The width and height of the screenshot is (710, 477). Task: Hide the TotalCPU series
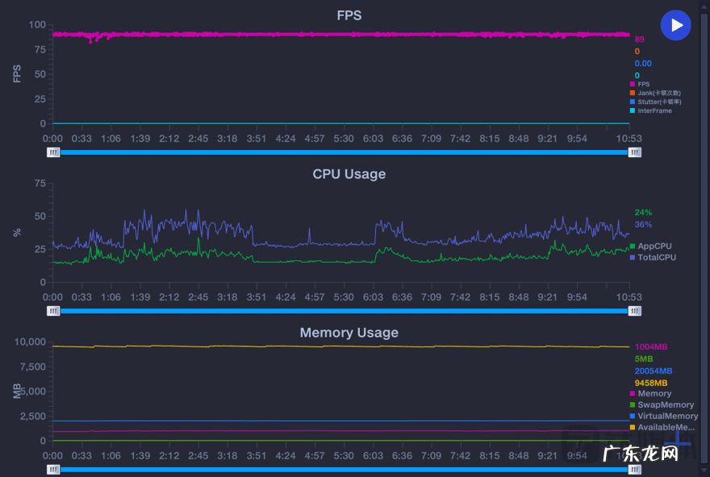tap(653, 257)
